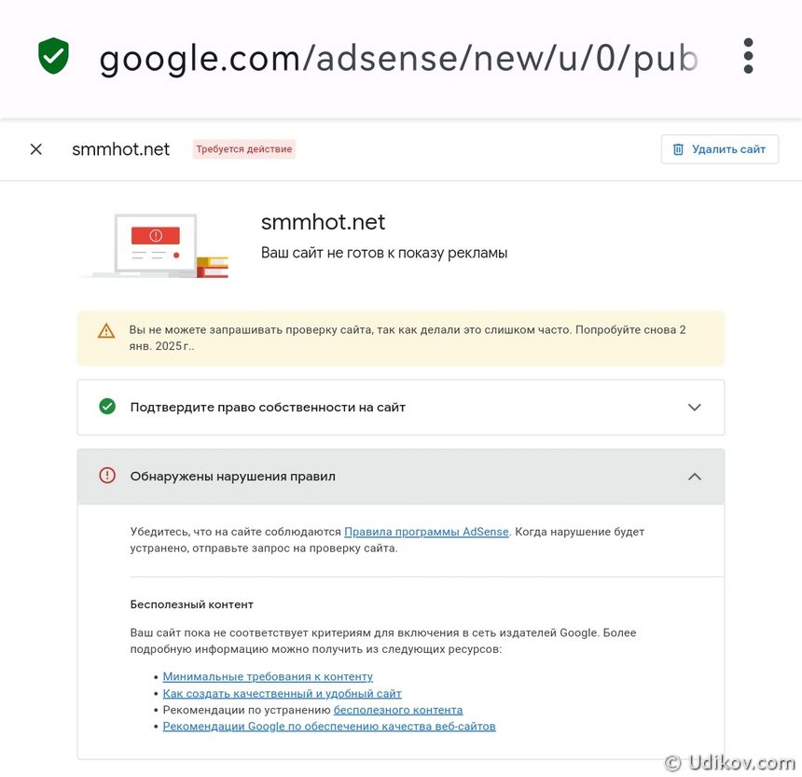This screenshot has width=802, height=777.
Task: Click the yellow warning triangle icon
Action: pyautogui.click(x=106, y=330)
